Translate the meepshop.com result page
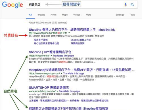This screenshot has width=142, height=110. coord(74,73)
